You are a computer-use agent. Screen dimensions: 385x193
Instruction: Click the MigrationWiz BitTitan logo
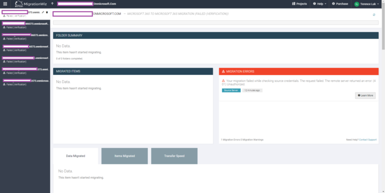[32, 4]
